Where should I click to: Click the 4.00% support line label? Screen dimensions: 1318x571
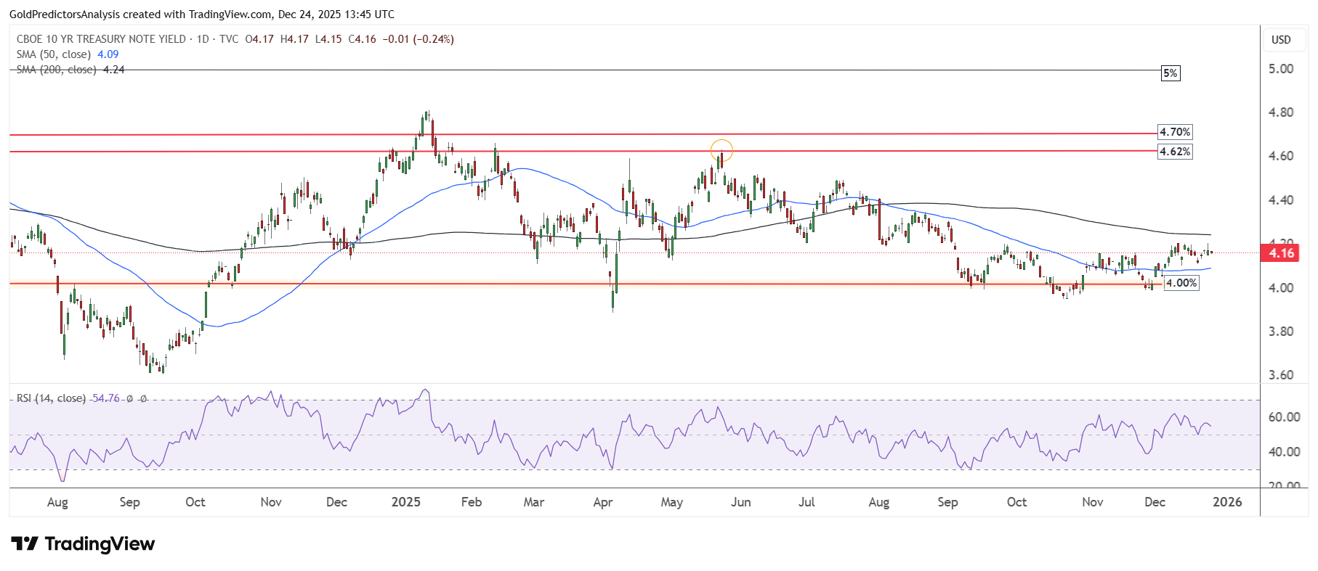coord(1181,283)
